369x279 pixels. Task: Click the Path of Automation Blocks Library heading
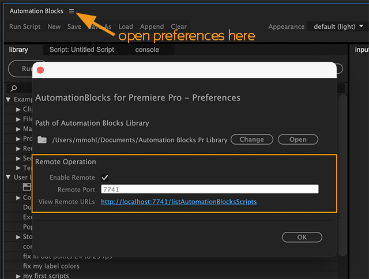point(92,123)
